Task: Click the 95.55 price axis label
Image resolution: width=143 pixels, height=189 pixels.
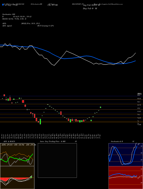Action: tap(139, 99)
